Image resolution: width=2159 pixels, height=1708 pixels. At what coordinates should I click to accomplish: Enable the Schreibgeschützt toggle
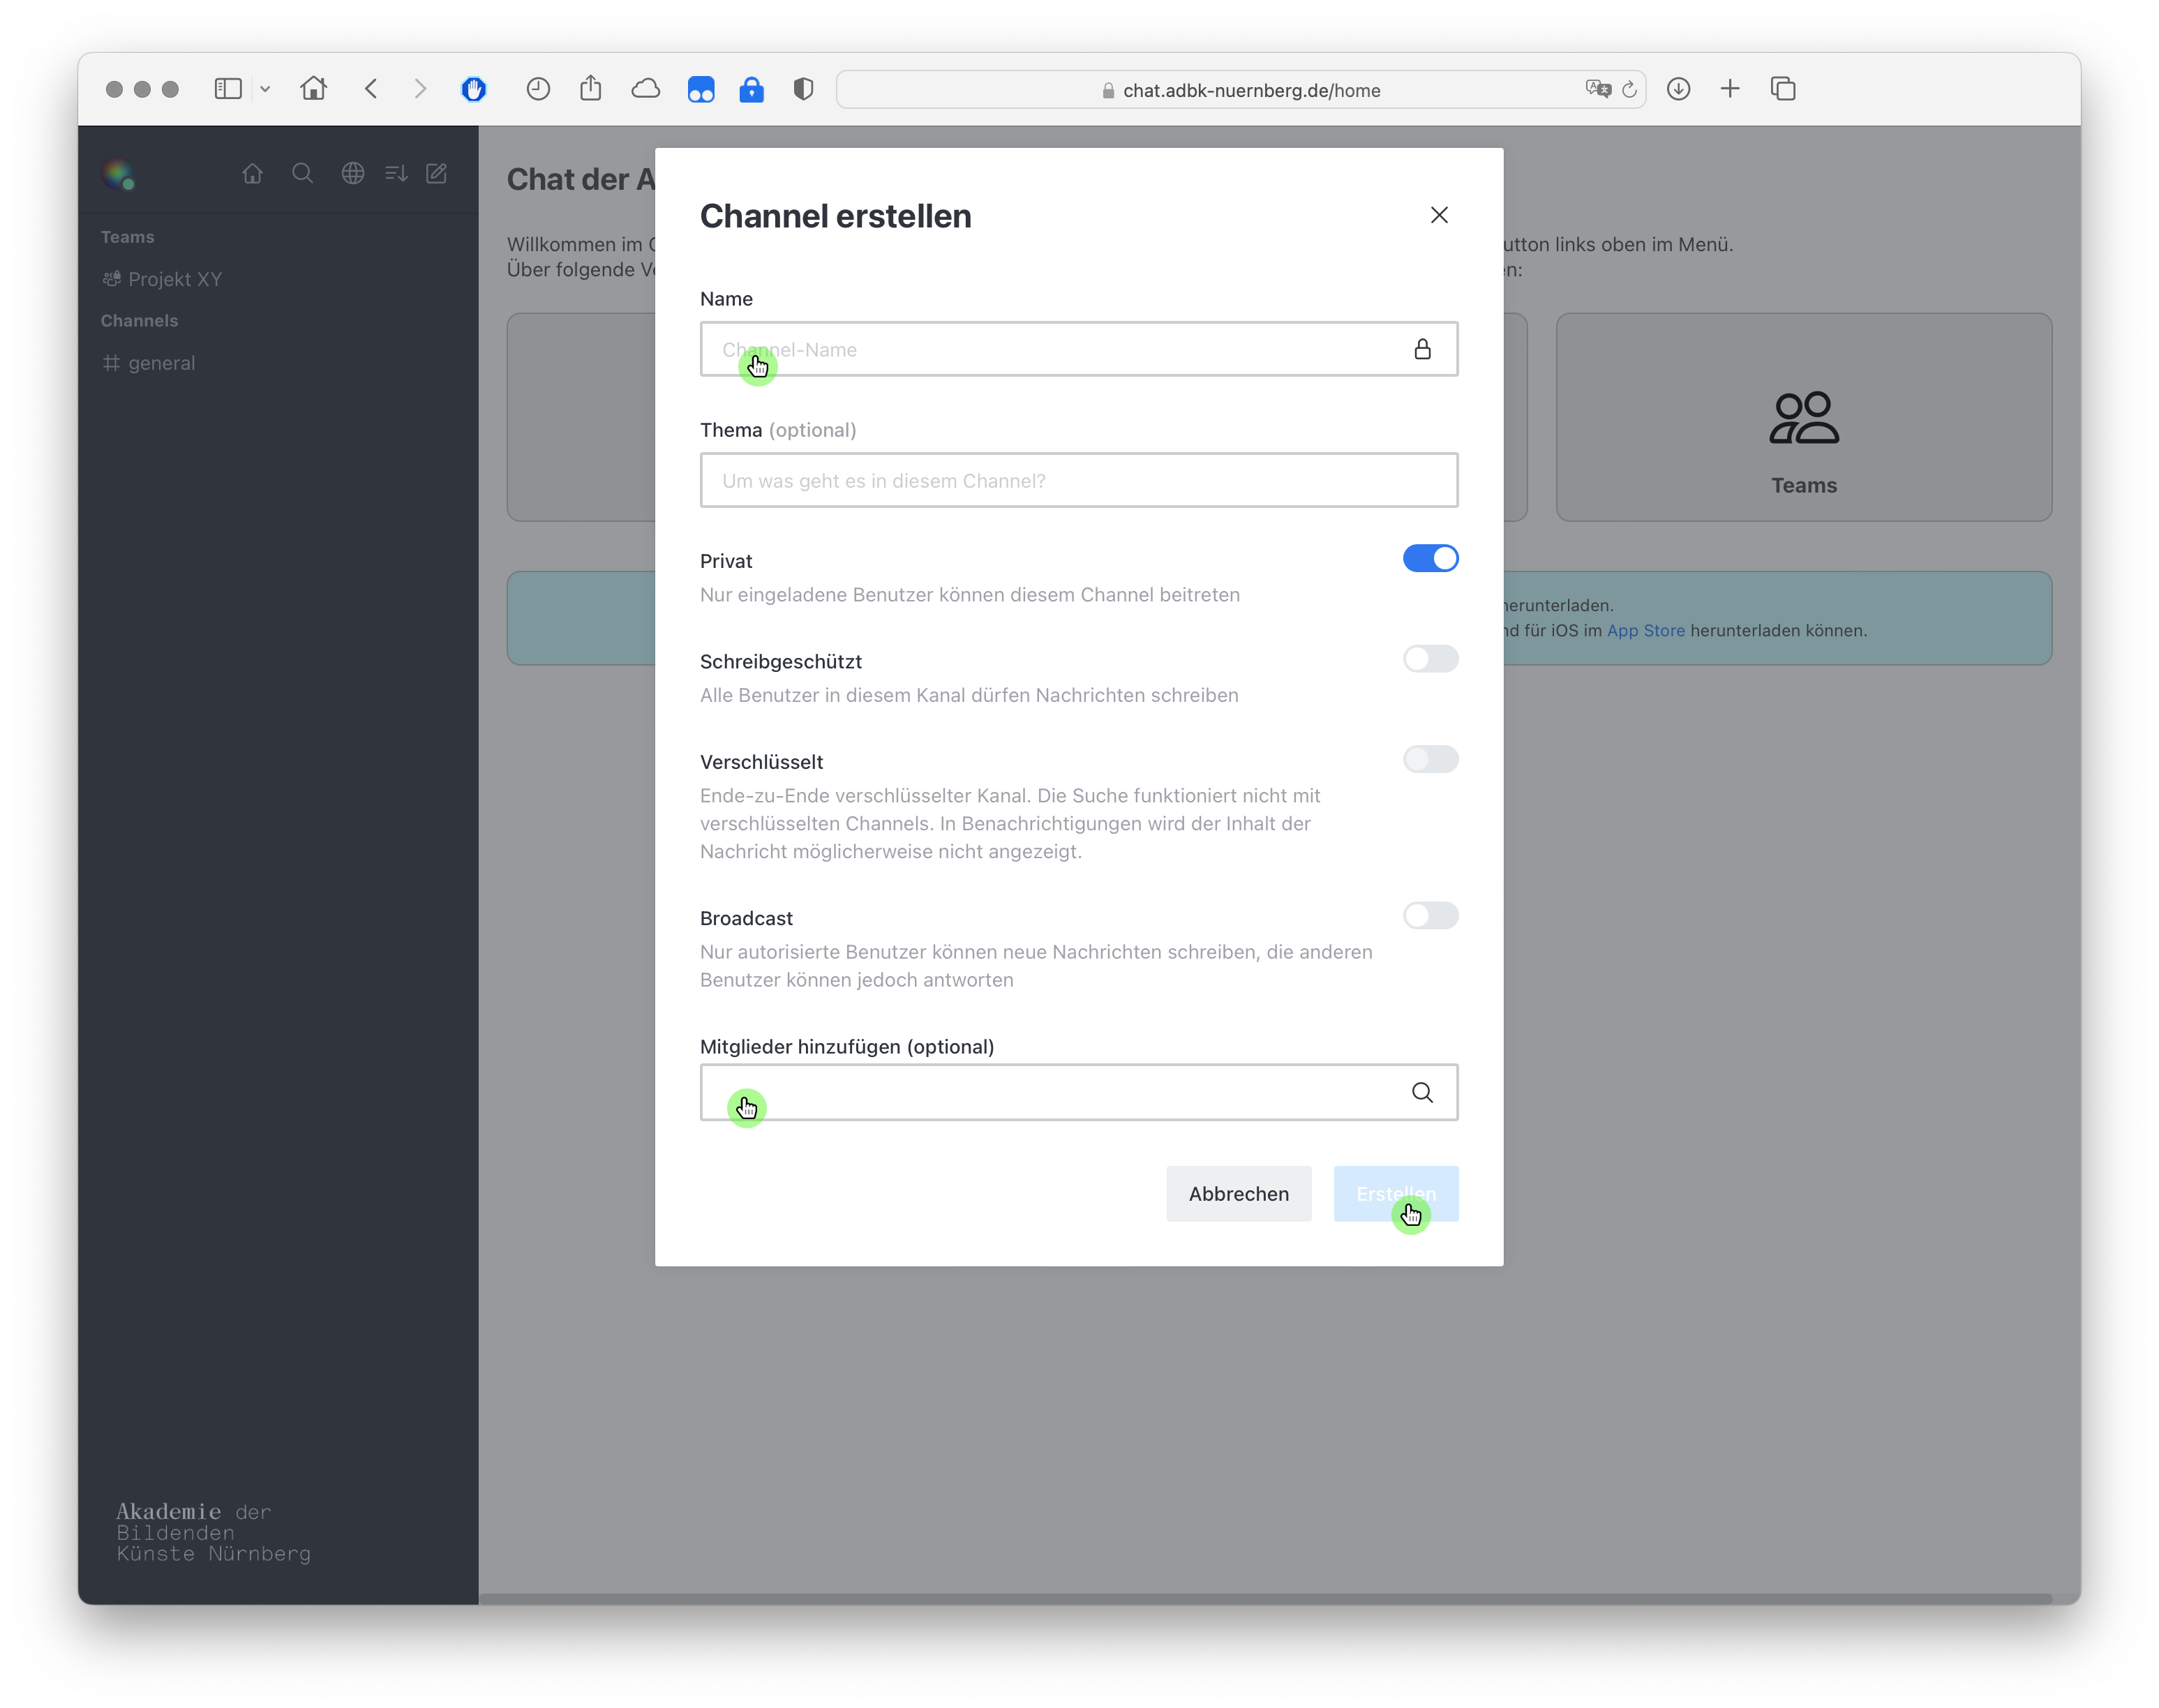coord(1430,658)
